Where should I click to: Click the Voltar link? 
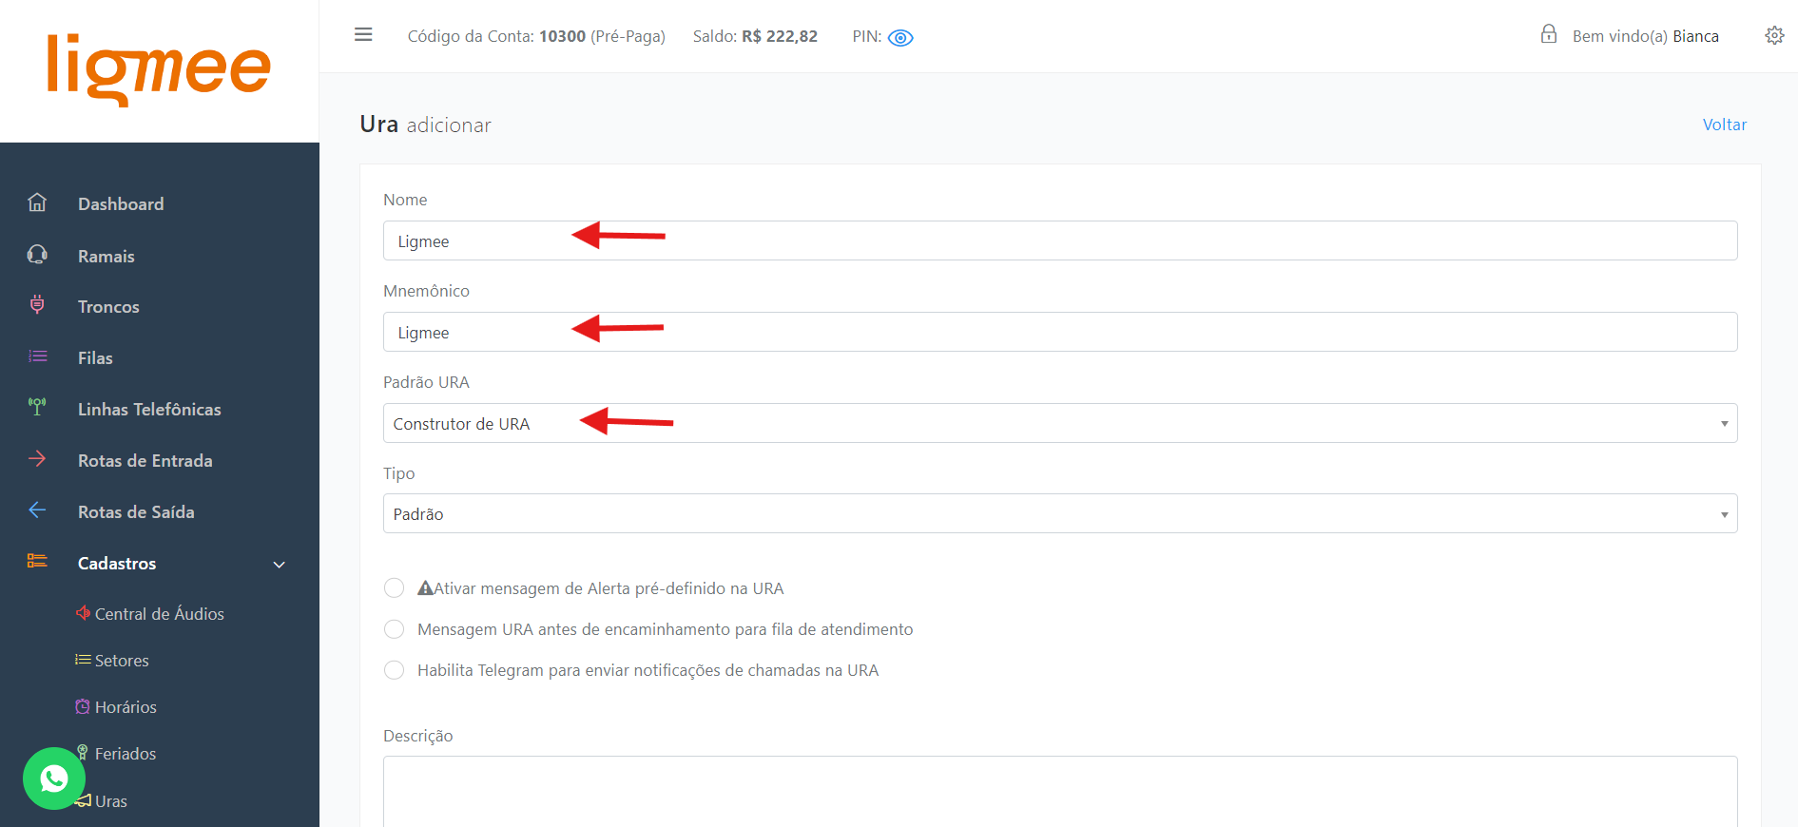coord(1724,125)
